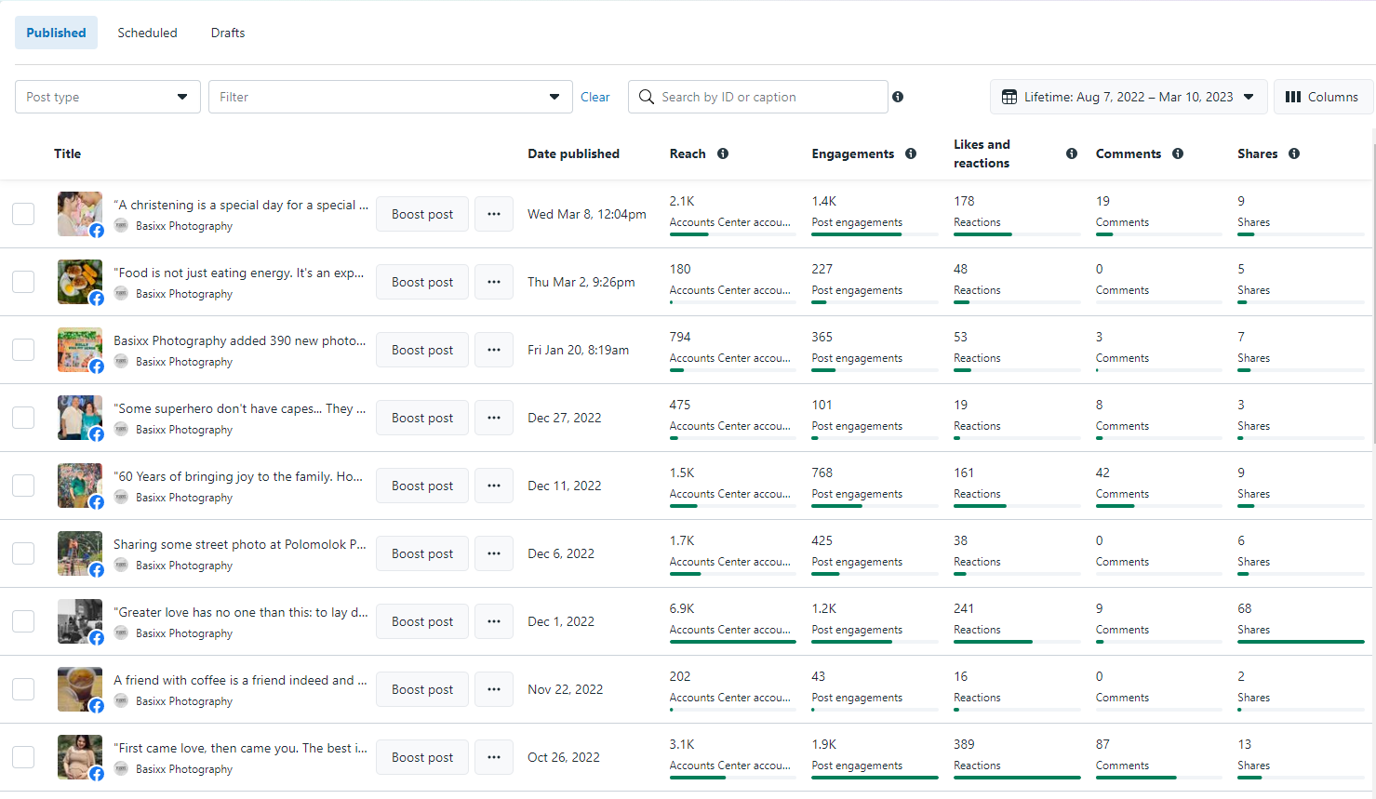Screen dimensions: 1376x799
Task: Open the Lifetime date range picker
Action: (x=1128, y=97)
